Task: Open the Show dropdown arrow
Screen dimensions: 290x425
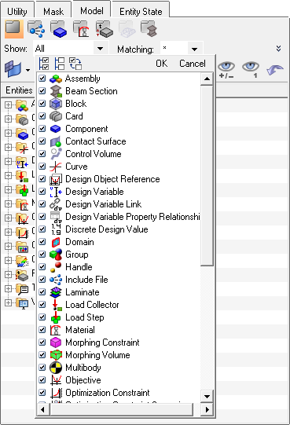Action: coord(100,49)
